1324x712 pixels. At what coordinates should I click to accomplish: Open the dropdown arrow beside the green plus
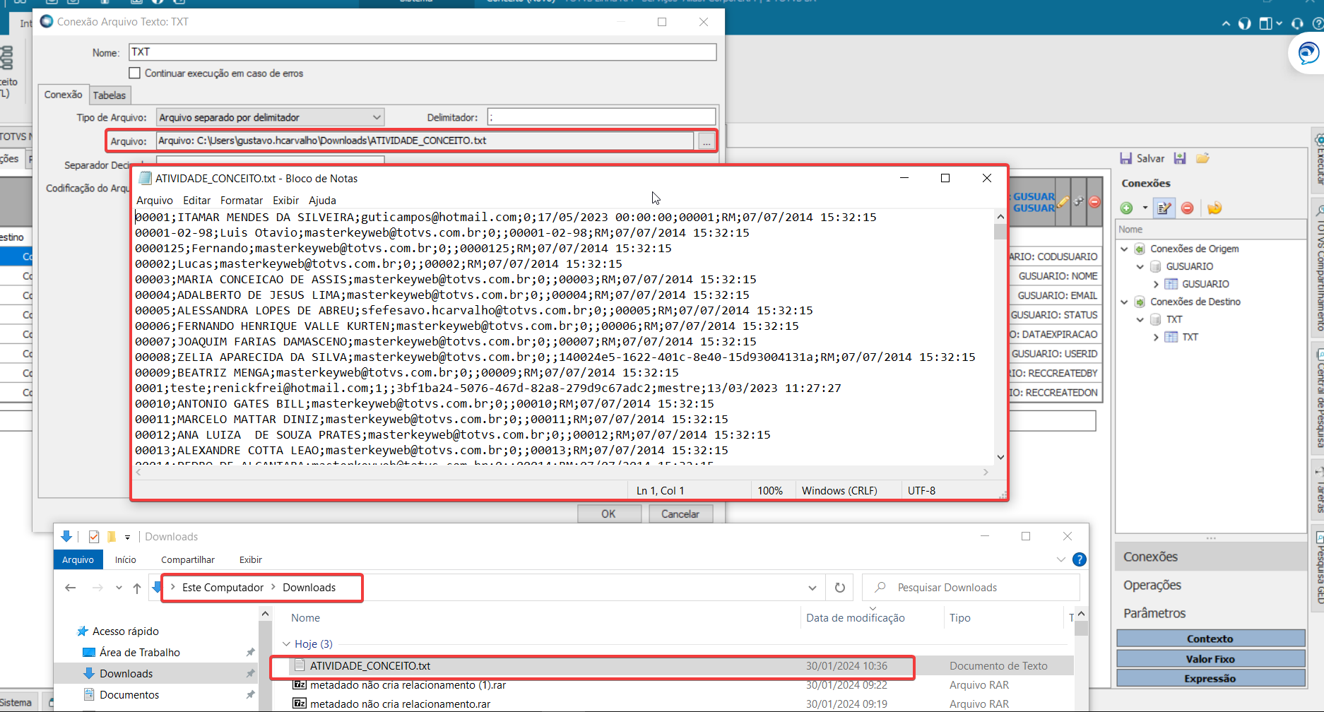(x=1145, y=208)
